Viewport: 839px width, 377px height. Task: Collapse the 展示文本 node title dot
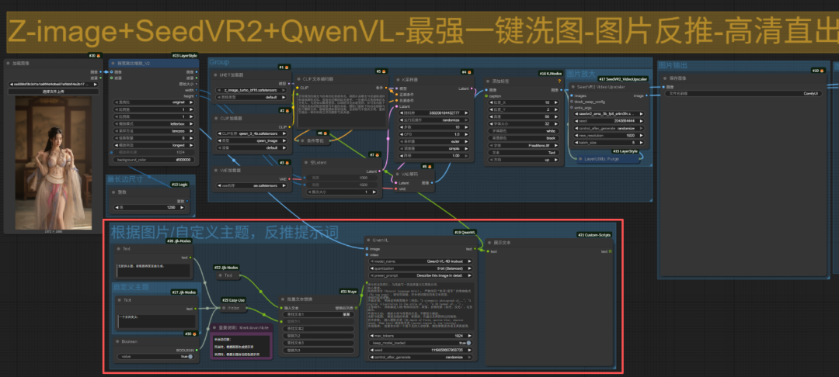[490, 243]
